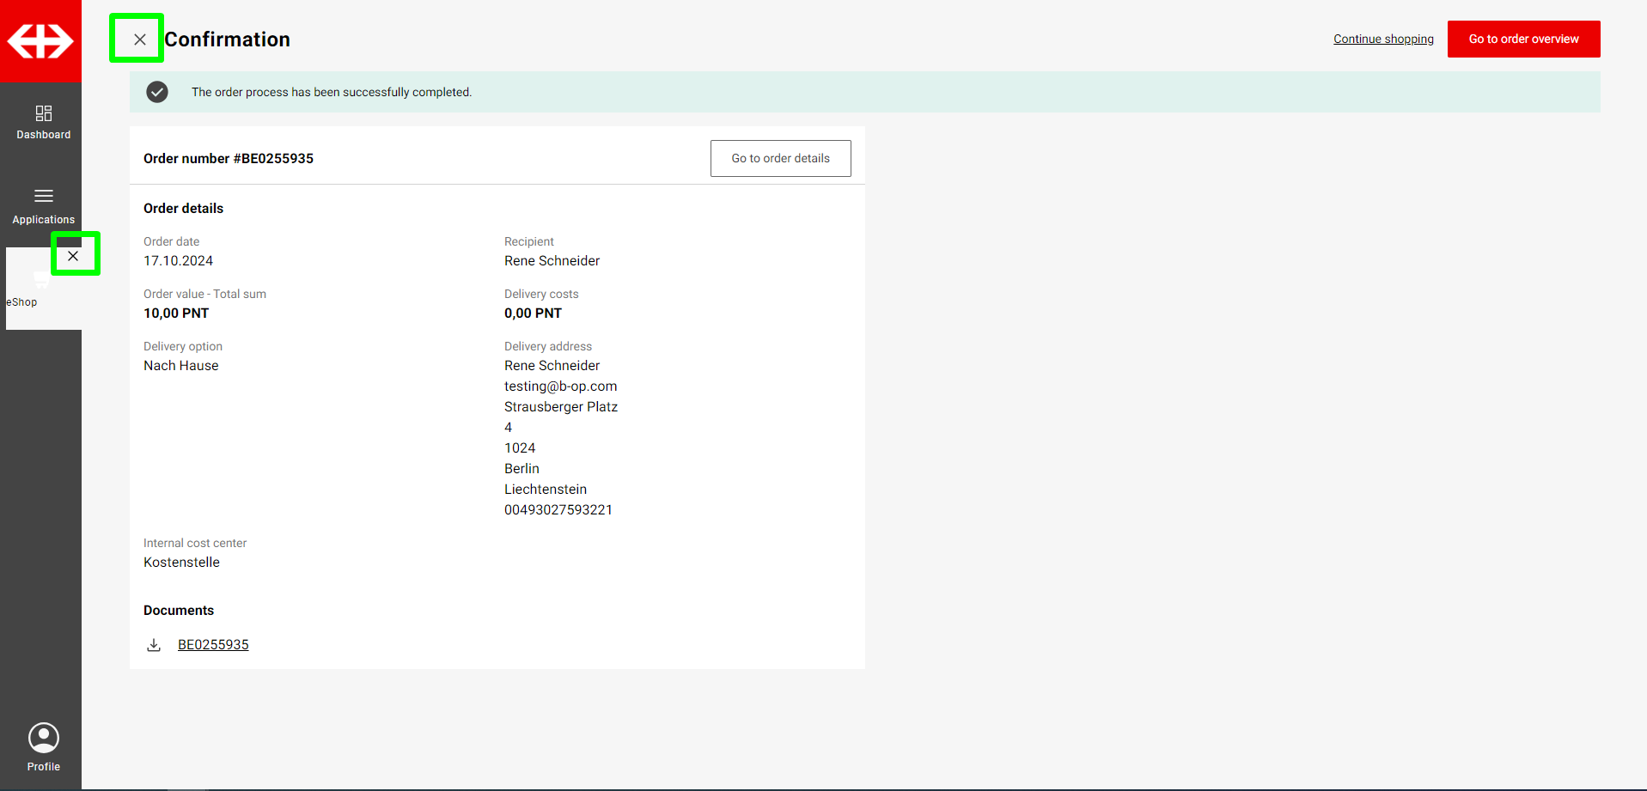The height and width of the screenshot is (791, 1647).
Task: Click the Order number #BE0255935 heading
Action: (229, 159)
